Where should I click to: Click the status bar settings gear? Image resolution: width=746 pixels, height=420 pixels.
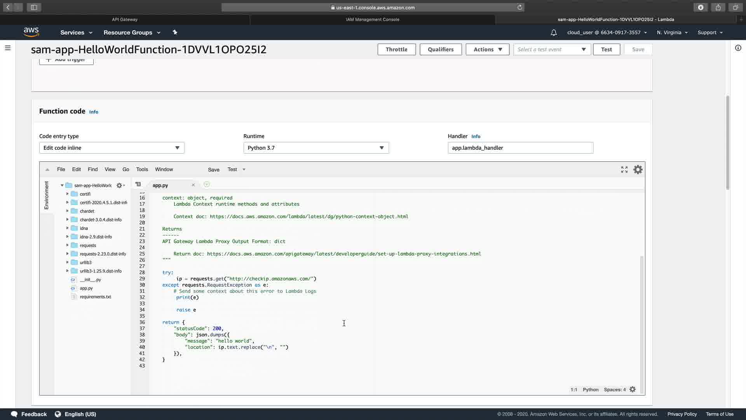click(x=633, y=389)
